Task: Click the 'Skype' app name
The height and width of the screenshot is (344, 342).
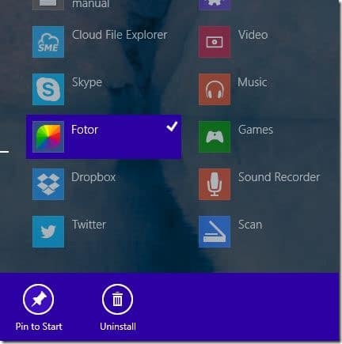Action: [87, 83]
